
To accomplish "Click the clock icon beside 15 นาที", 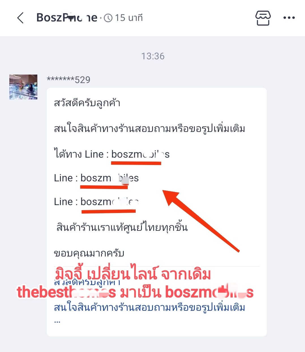I will [108, 18].
